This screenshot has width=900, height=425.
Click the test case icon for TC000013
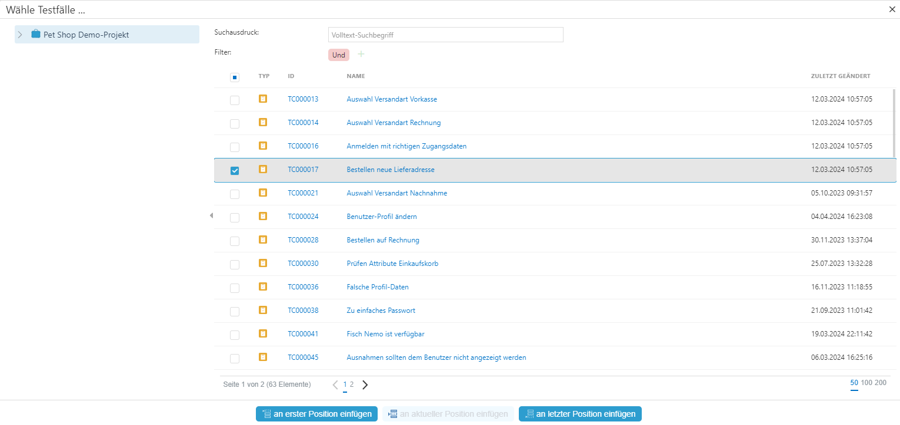click(263, 99)
